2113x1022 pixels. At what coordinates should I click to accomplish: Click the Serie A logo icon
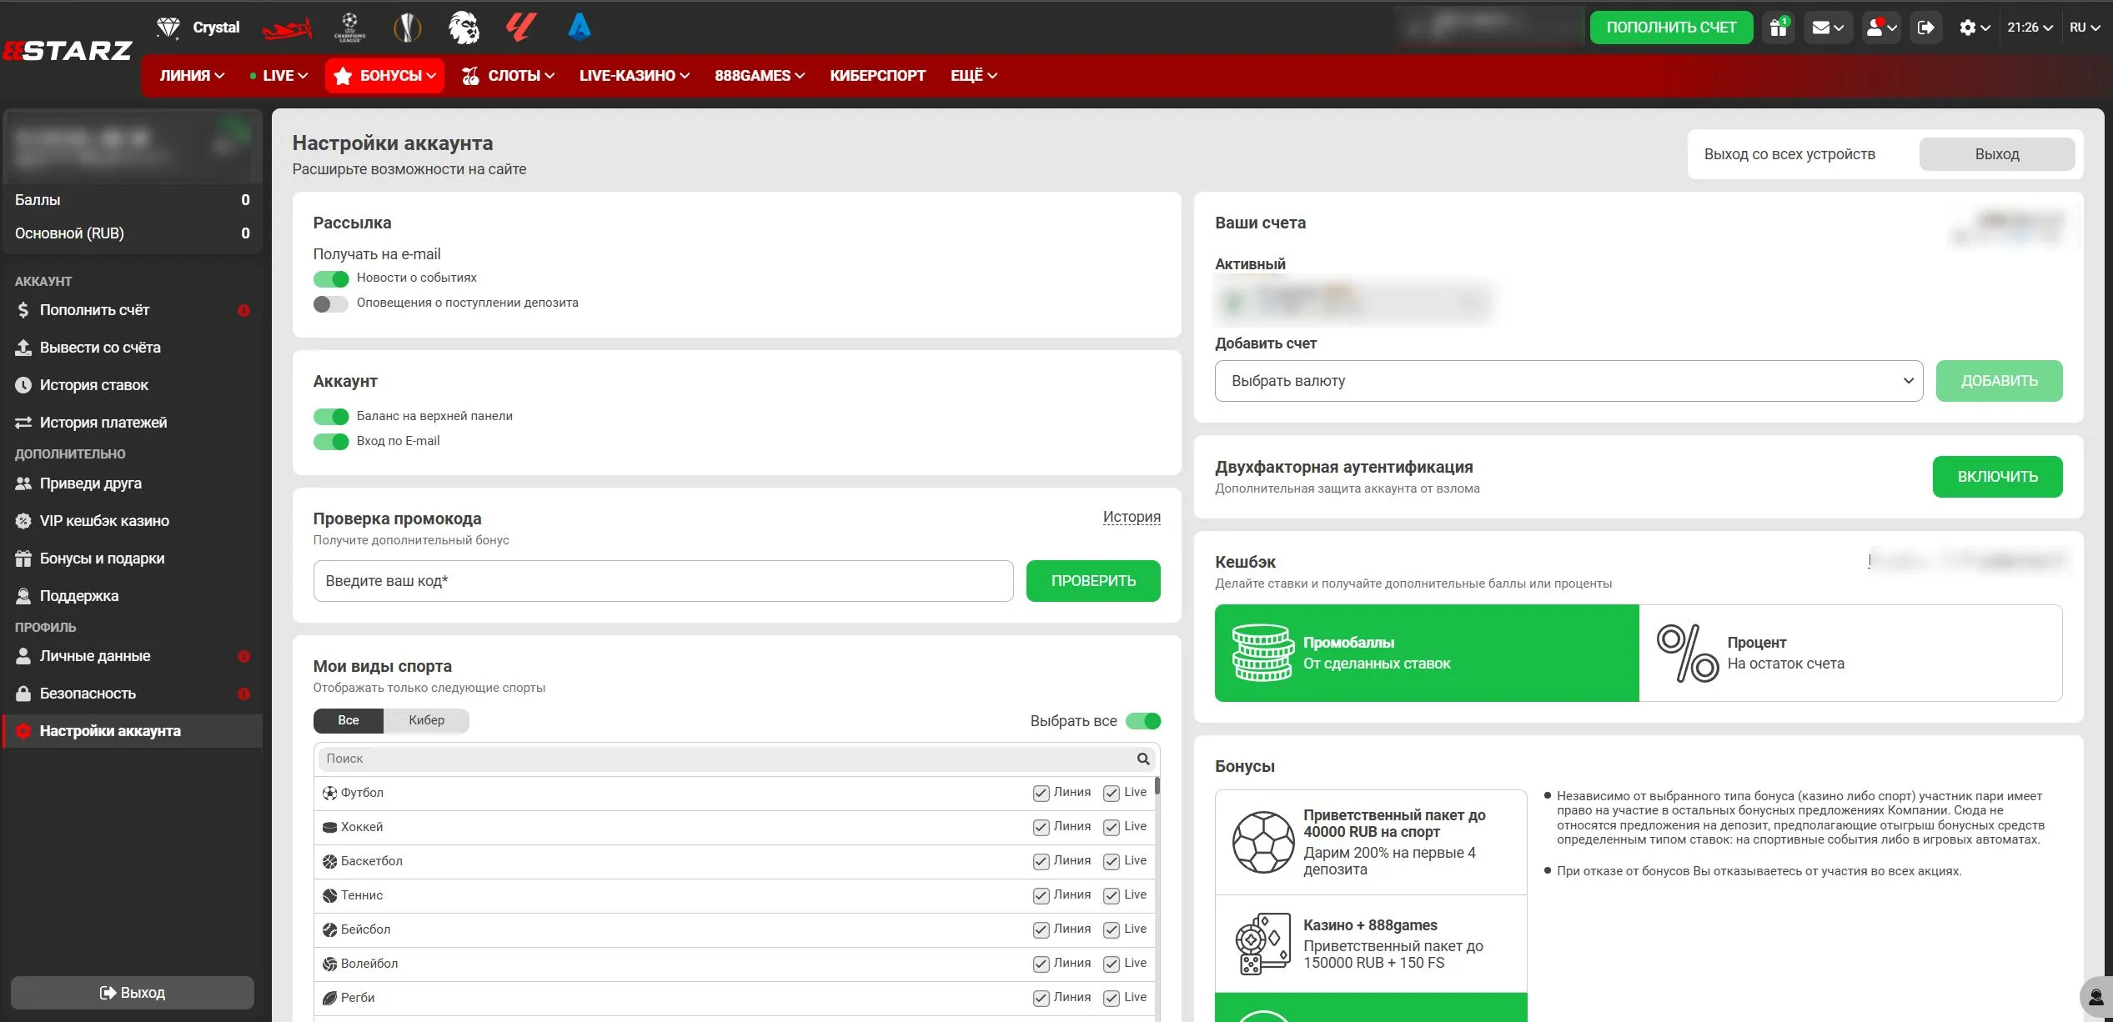(579, 28)
